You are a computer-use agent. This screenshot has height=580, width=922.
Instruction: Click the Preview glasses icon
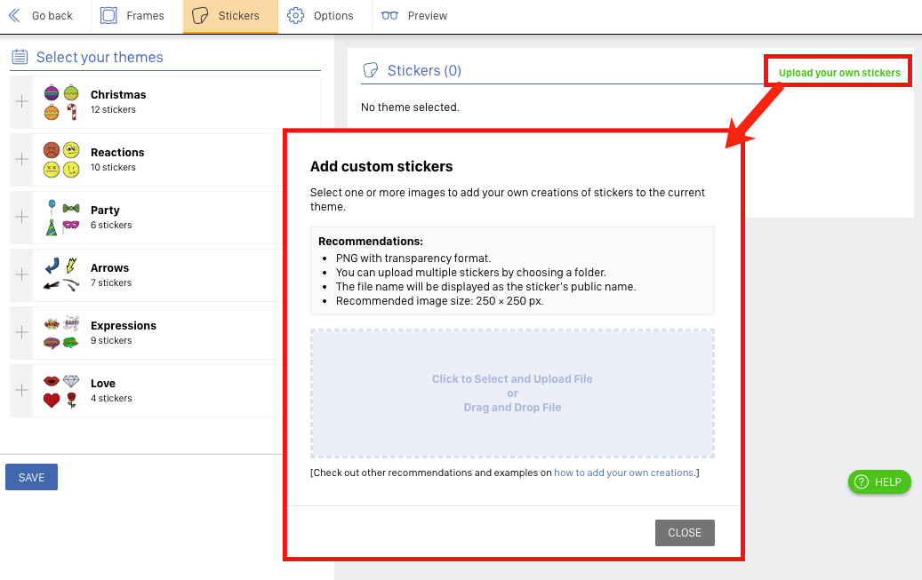pyautogui.click(x=389, y=16)
